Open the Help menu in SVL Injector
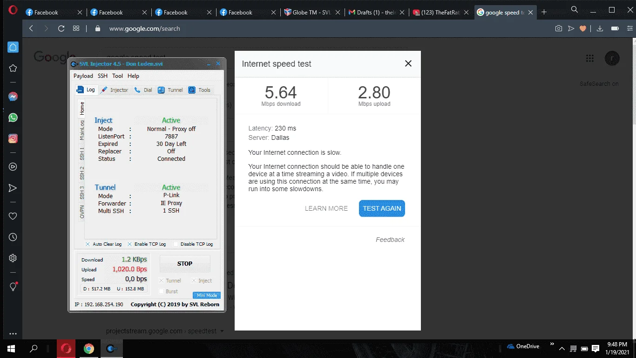Image resolution: width=636 pixels, height=358 pixels. [133, 76]
